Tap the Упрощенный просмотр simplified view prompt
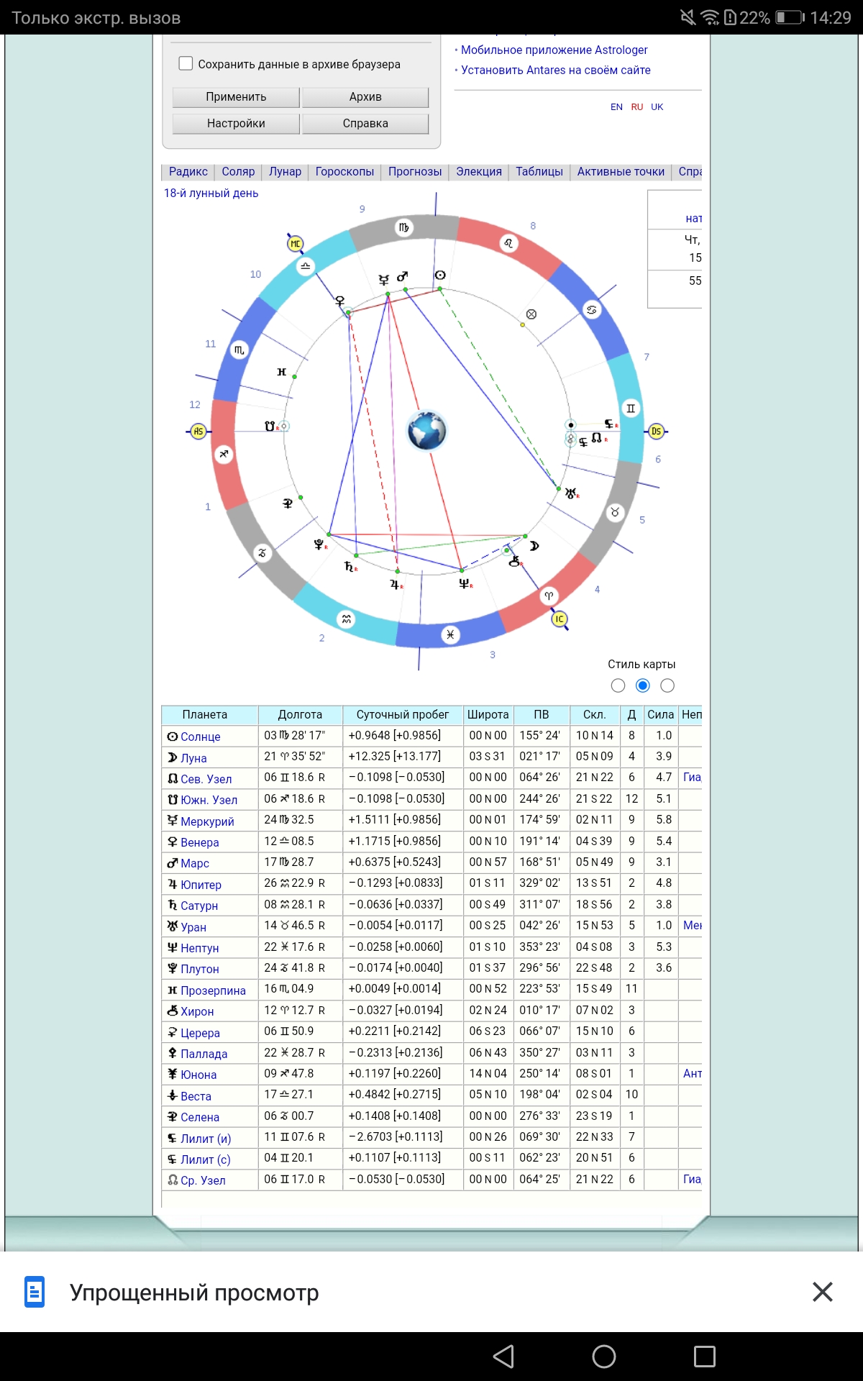Viewport: 863px width, 1381px height. [x=194, y=1293]
